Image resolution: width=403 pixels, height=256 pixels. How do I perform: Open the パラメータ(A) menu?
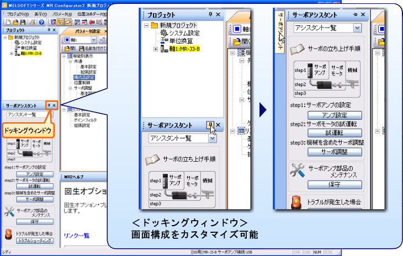pos(62,14)
